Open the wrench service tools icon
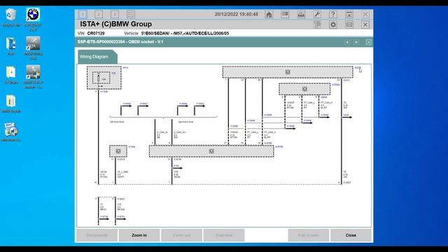This screenshot has height=252, width=448. tap(317, 14)
